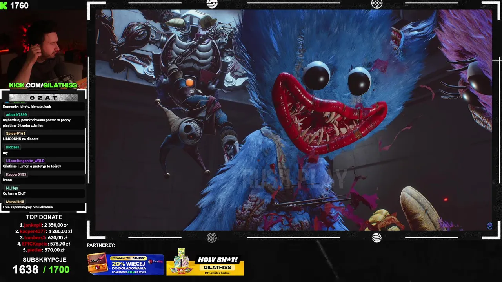Click the TOP DONATE heading
Screen dimensions: 502x282
click(x=44, y=217)
